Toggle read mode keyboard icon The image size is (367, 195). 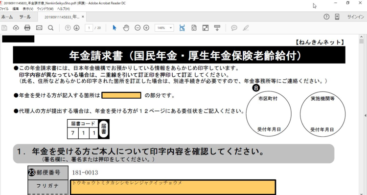pos(217,28)
